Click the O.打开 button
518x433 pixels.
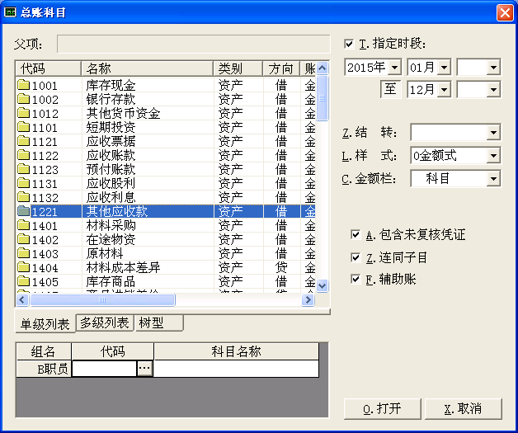pyautogui.click(x=382, y=409)
